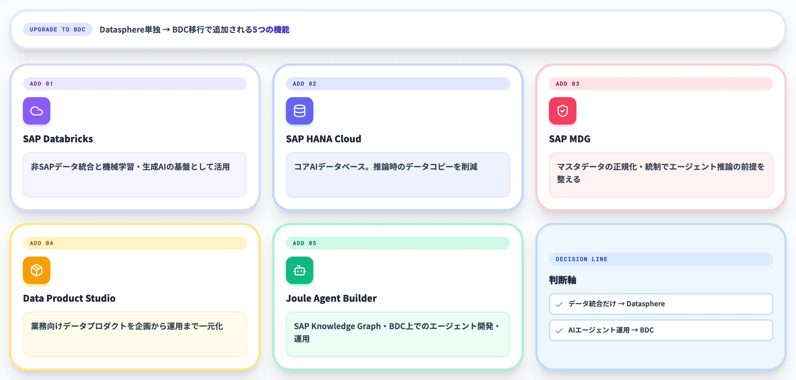796x380 pixels.
Task: Click the SAP Knowledge Graph description
Action: tap(398, 334)
